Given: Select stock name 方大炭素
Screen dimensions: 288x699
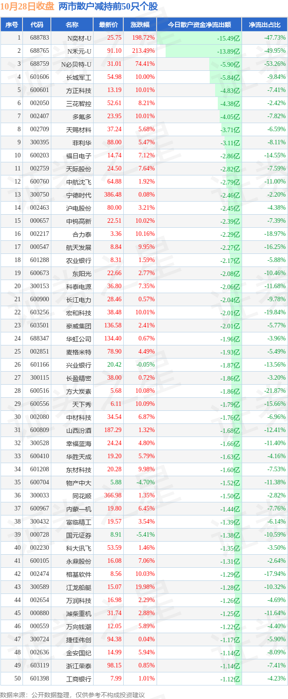Looking at the screenshot, I should click(79, 391).
